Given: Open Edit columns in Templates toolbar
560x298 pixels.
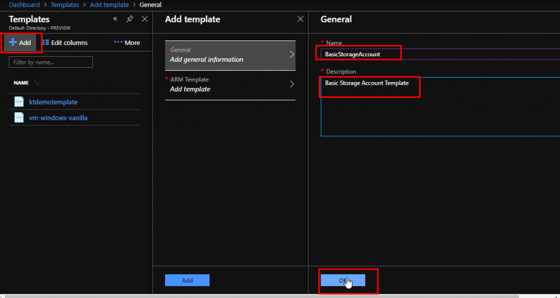Looking at the screenshot, I should point(65,43).
